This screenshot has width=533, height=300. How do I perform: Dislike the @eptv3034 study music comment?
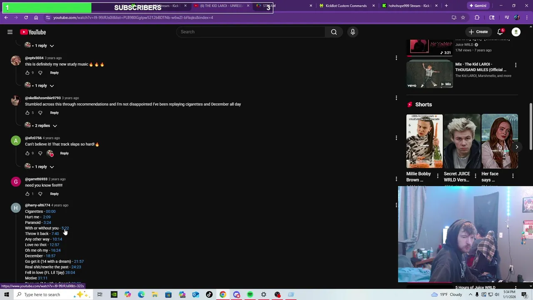(x=40, y=72)
